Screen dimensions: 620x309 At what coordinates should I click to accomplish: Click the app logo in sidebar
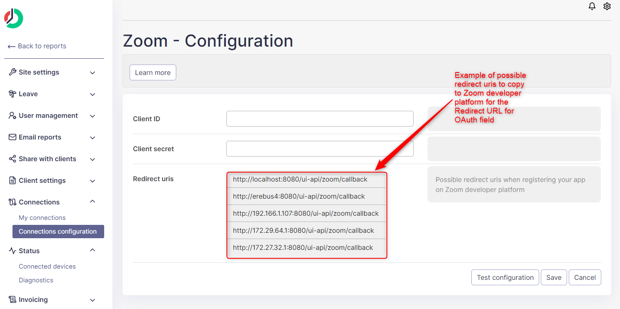click(x=14, y=18)
